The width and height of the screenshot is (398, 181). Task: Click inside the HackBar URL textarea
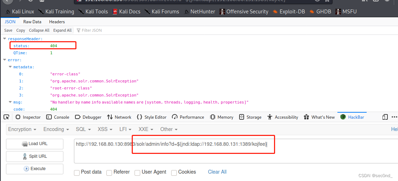tap(236, 151)
